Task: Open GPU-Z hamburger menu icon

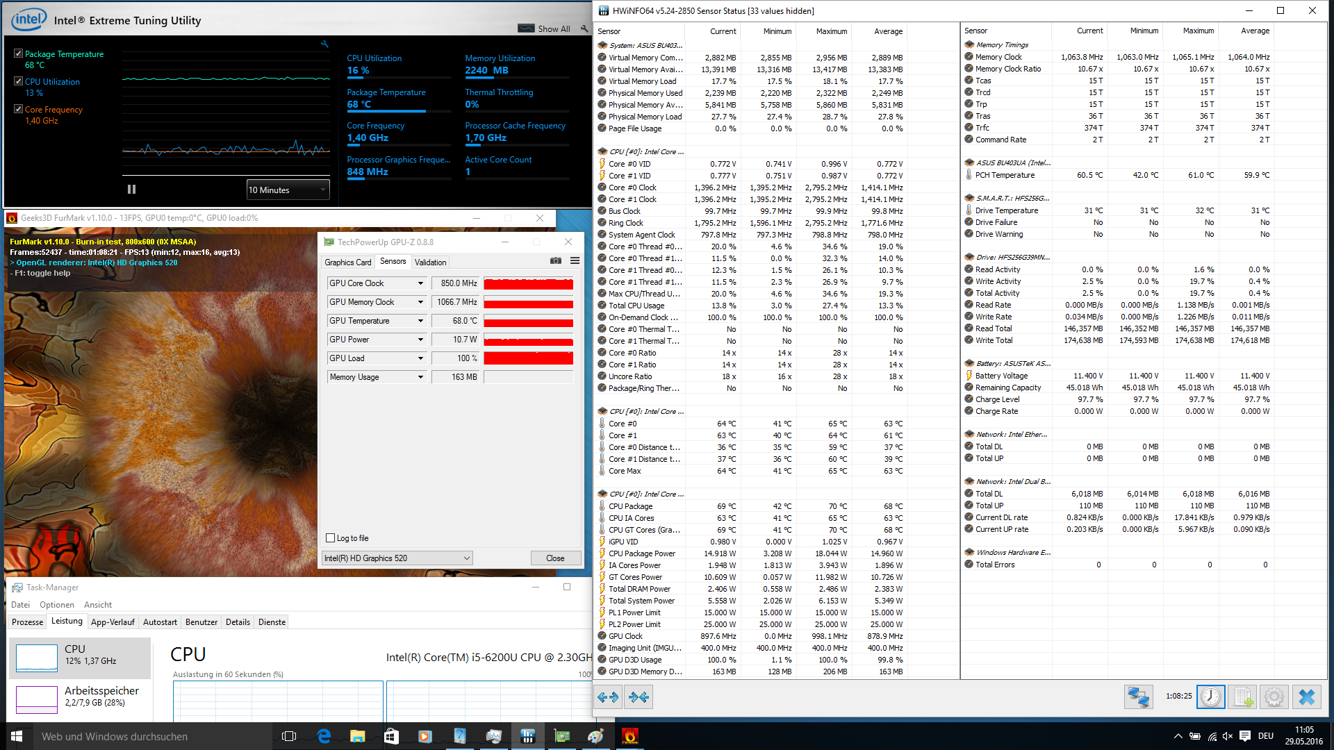Action: (575, 261)
